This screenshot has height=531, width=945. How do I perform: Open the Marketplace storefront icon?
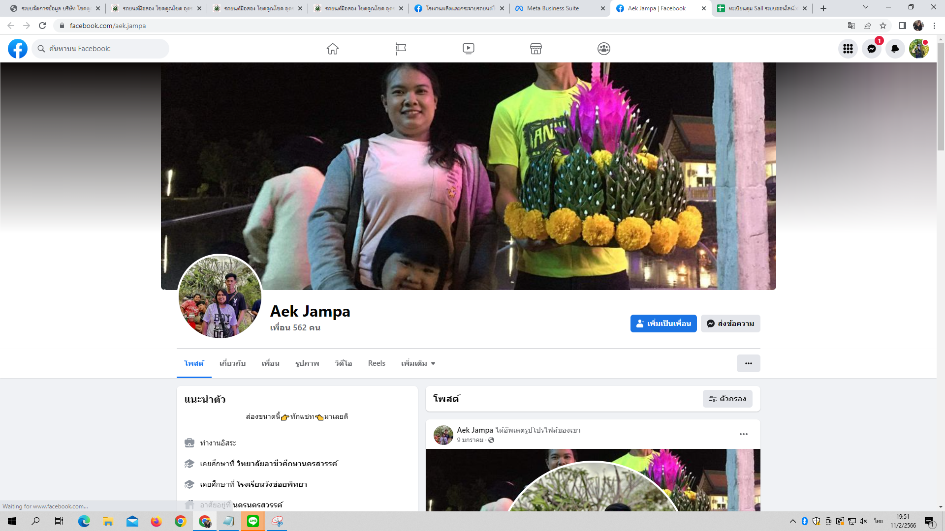[x=536, y=49]
